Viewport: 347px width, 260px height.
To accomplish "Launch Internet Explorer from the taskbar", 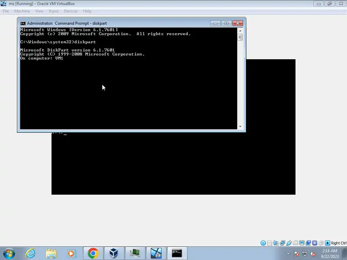I will (x=30, y=253).
